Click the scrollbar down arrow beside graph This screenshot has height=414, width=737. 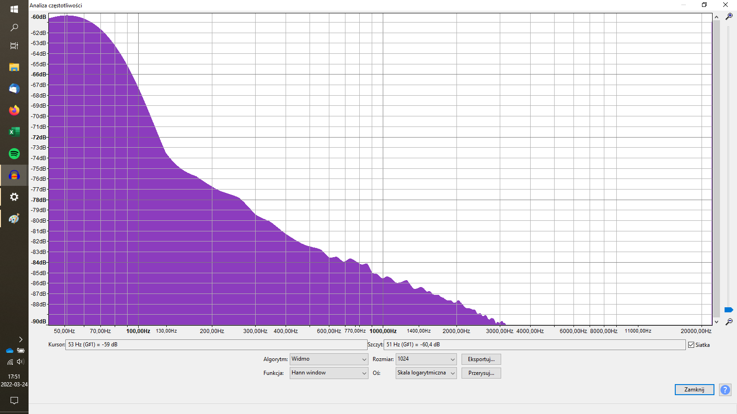click(716, 322)
